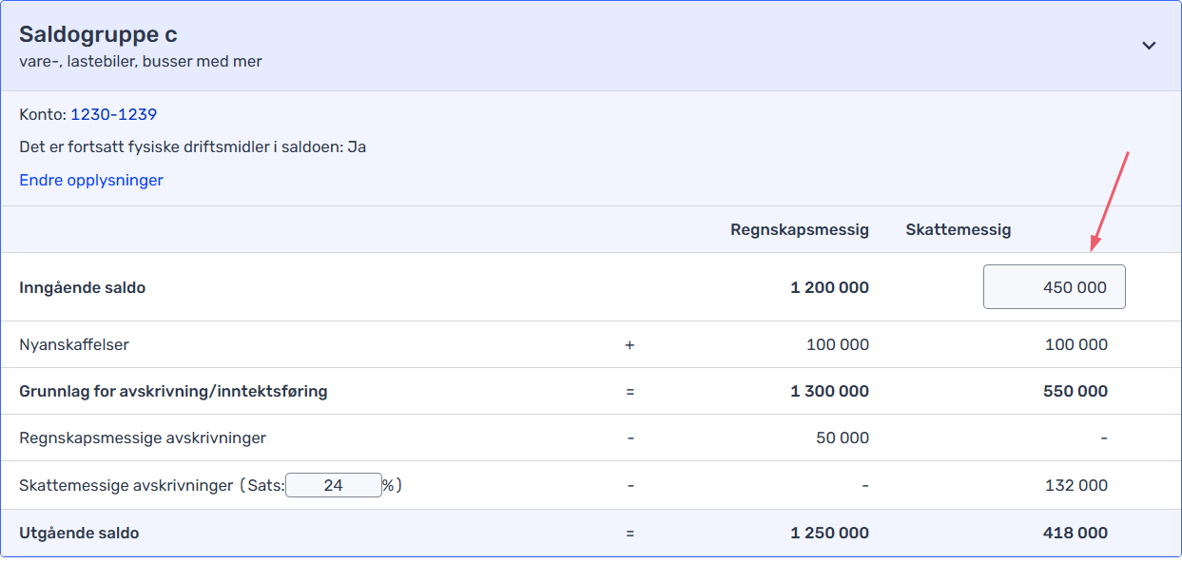The image size is (1182, 564).
Task: Click the Nyanskaffelser row label
Action: pos(74,344)
